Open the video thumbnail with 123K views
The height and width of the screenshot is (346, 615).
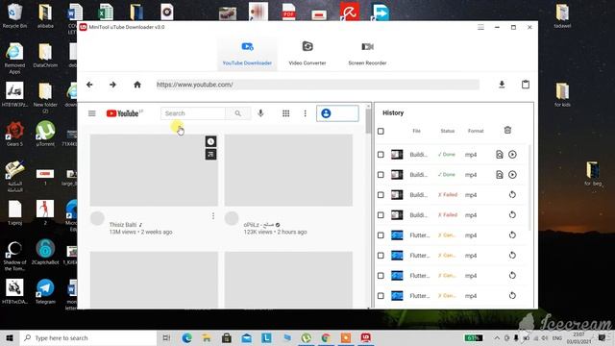[x=288, y=170]
